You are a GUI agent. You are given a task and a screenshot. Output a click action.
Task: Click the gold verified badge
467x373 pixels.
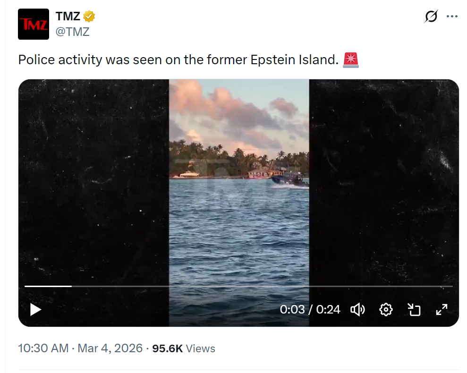(89, 17)
